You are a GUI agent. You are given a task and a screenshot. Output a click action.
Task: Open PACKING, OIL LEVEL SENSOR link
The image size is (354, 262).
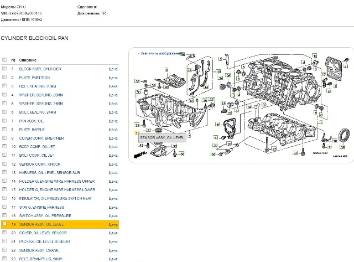pyautogui.click(x=44, y=242)
